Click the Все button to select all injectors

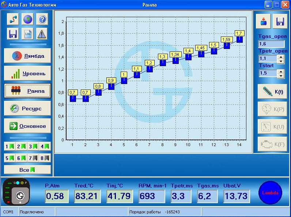tap(27, 170)
